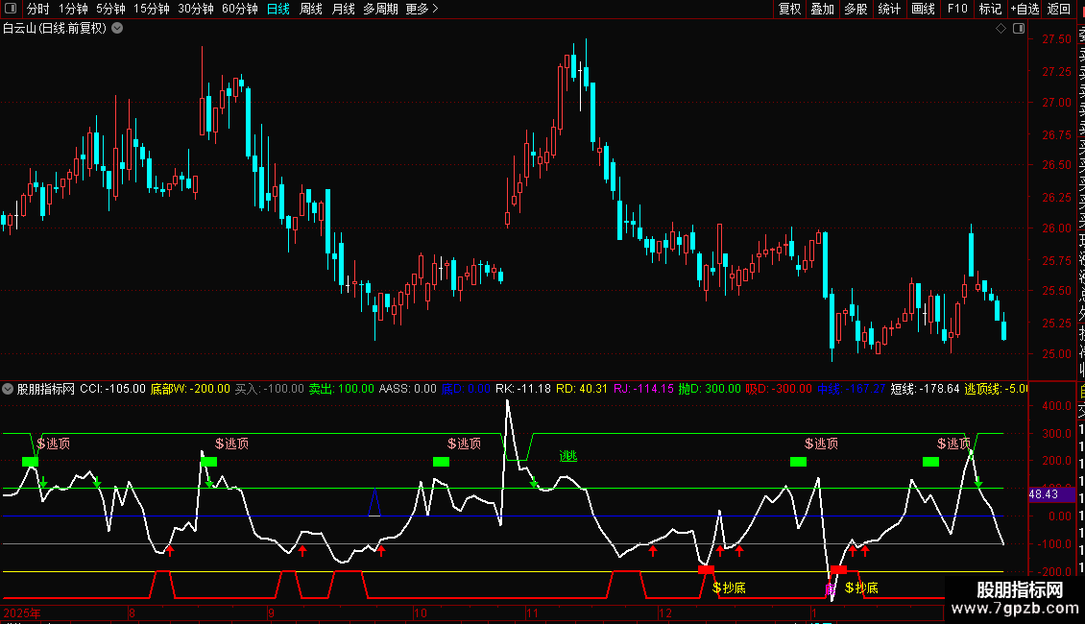Add stock using +自选 button

coord(1024,9)
